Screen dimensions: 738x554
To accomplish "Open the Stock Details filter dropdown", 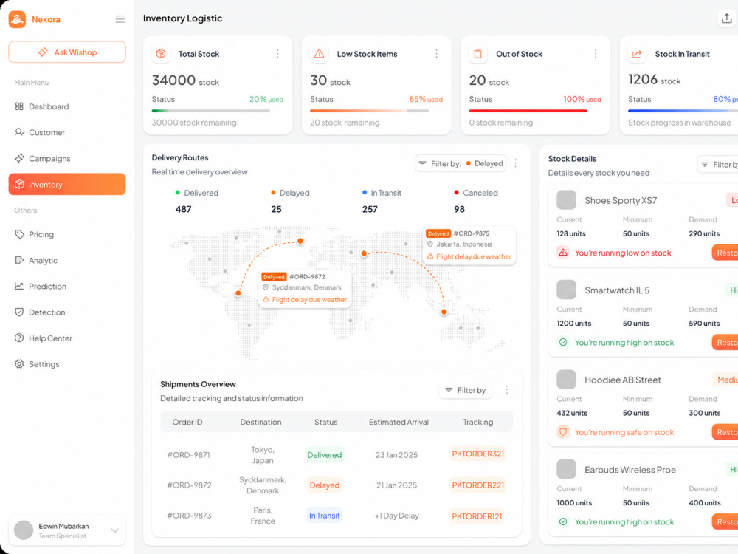I will point(718,165).
